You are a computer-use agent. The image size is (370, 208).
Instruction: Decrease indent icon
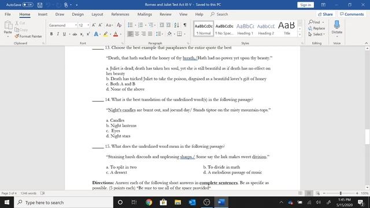point(162,25)
